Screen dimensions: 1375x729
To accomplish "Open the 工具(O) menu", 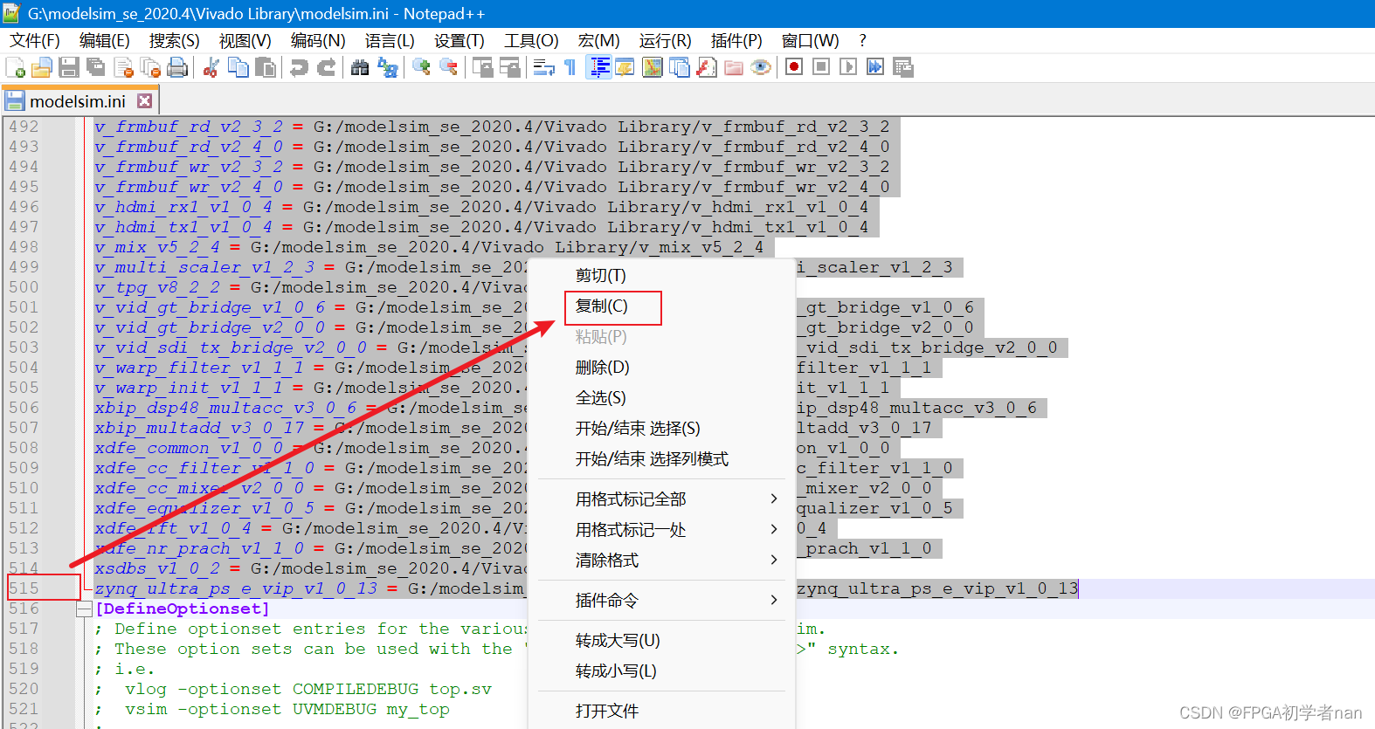I will click(531, 41).
